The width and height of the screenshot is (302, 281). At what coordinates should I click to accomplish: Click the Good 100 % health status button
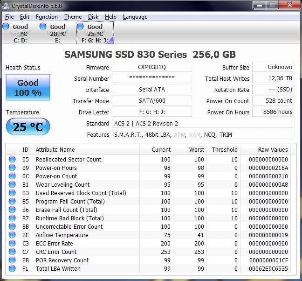[x=28, y=87]
